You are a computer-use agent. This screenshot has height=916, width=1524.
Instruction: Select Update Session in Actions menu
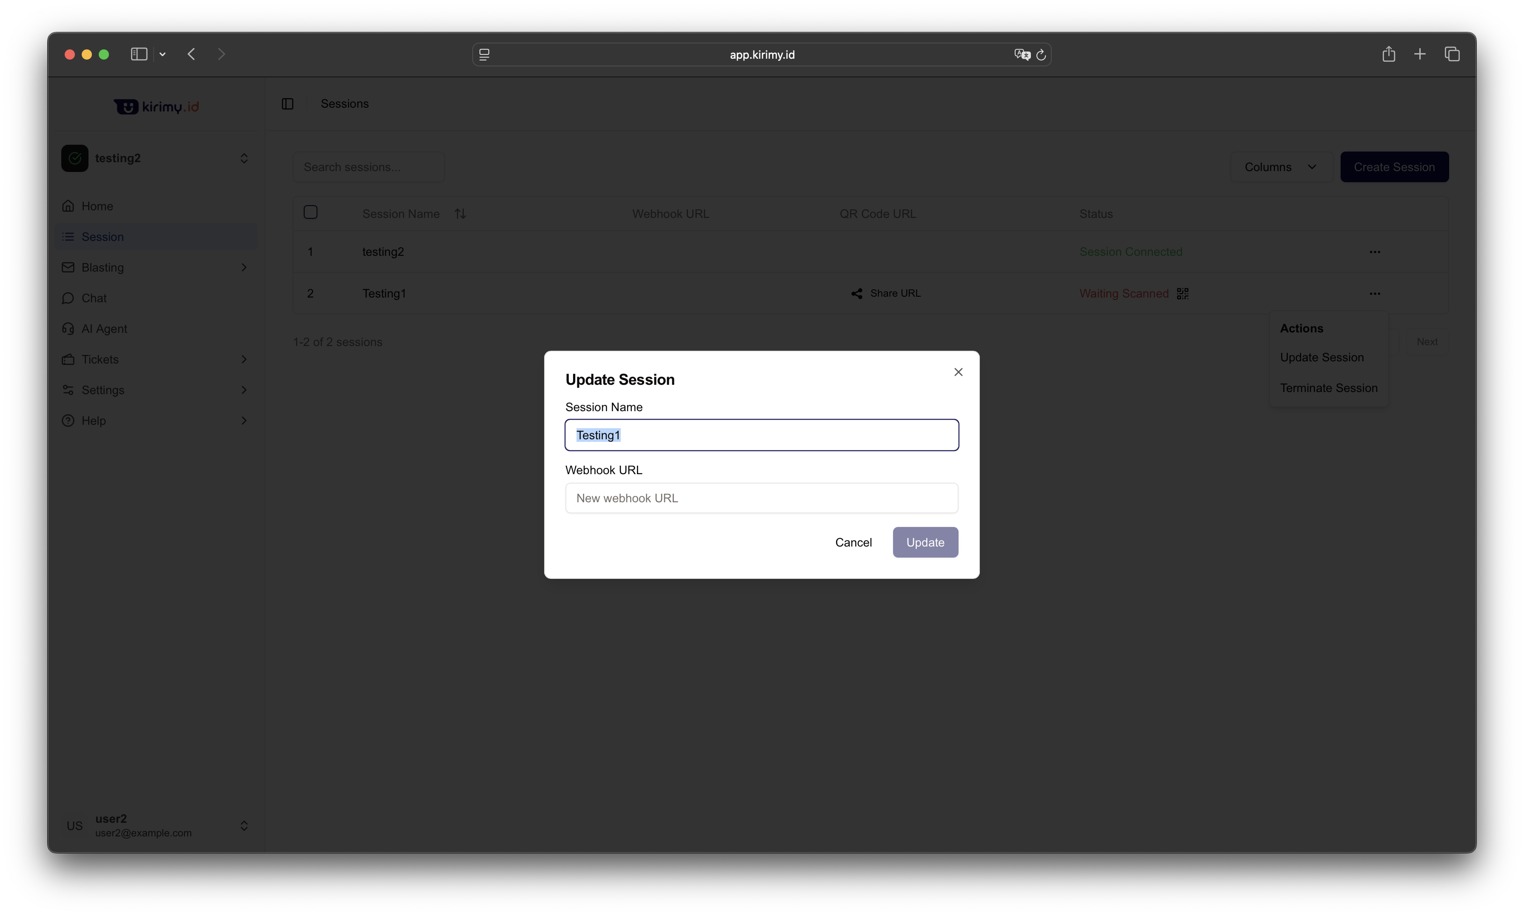[x=1321, y=358]
